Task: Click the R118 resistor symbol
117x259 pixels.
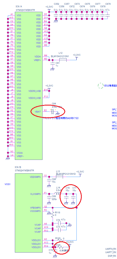Action: pos(53,214)
